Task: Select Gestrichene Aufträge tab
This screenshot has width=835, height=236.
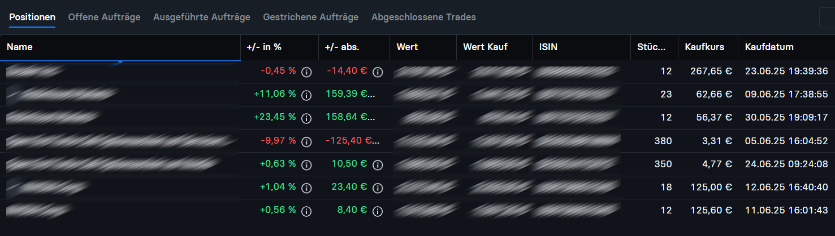Action: tap(311, 17)
